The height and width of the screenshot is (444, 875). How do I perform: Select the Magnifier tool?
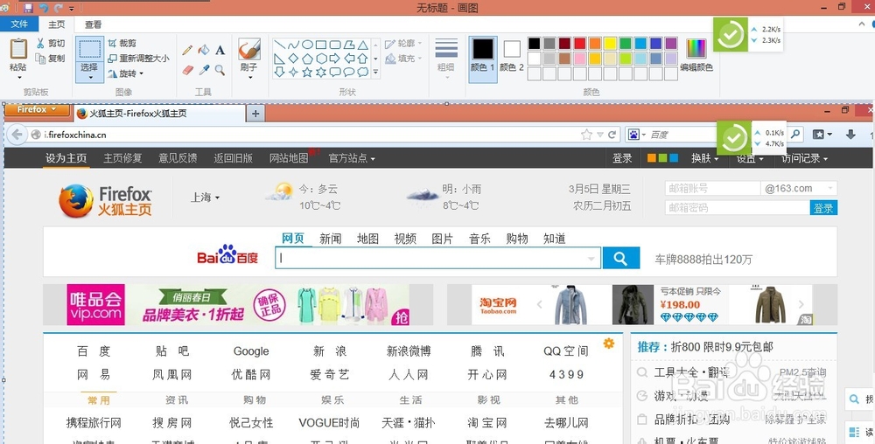pyautogui.click(x=220, y=70)
